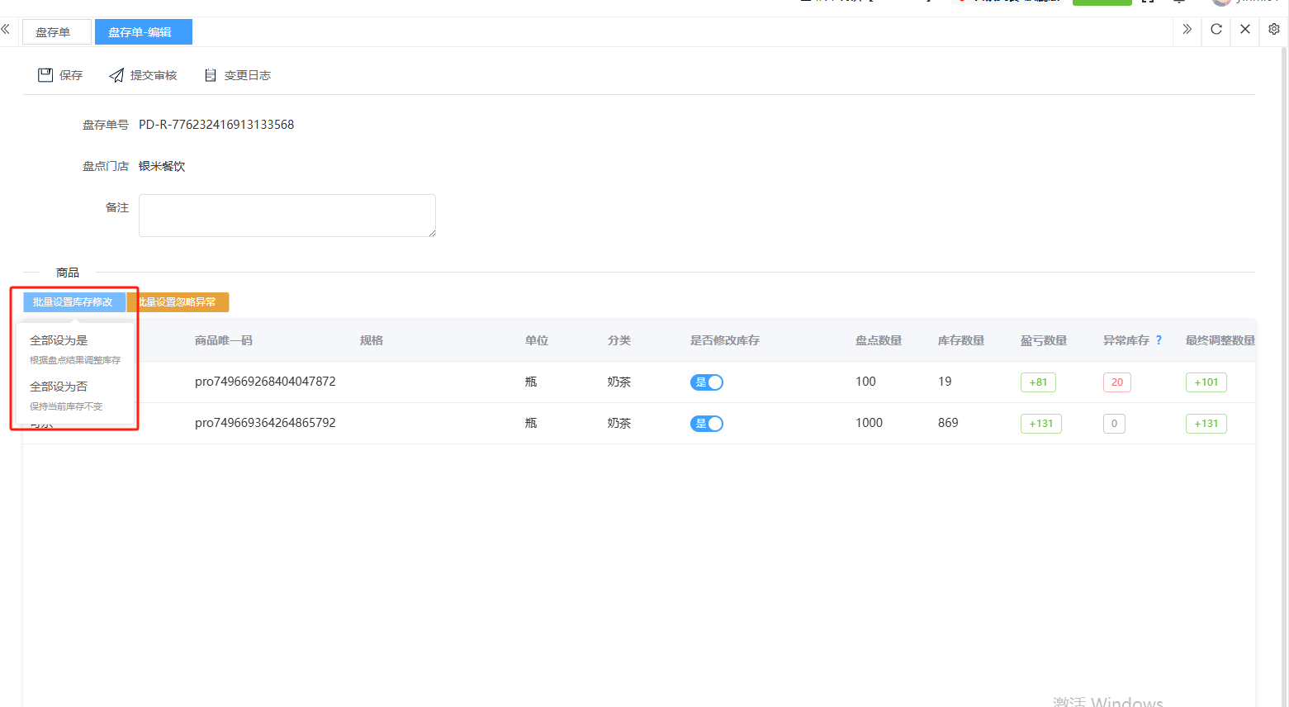Screen dimensions: 1289x707
Task: Click into the 备注 remarks text area
Action: 287,216
